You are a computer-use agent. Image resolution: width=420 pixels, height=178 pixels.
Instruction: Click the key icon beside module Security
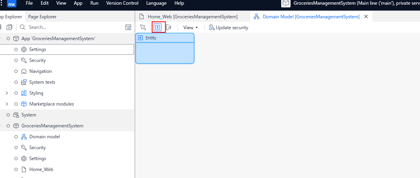(24, 148)
